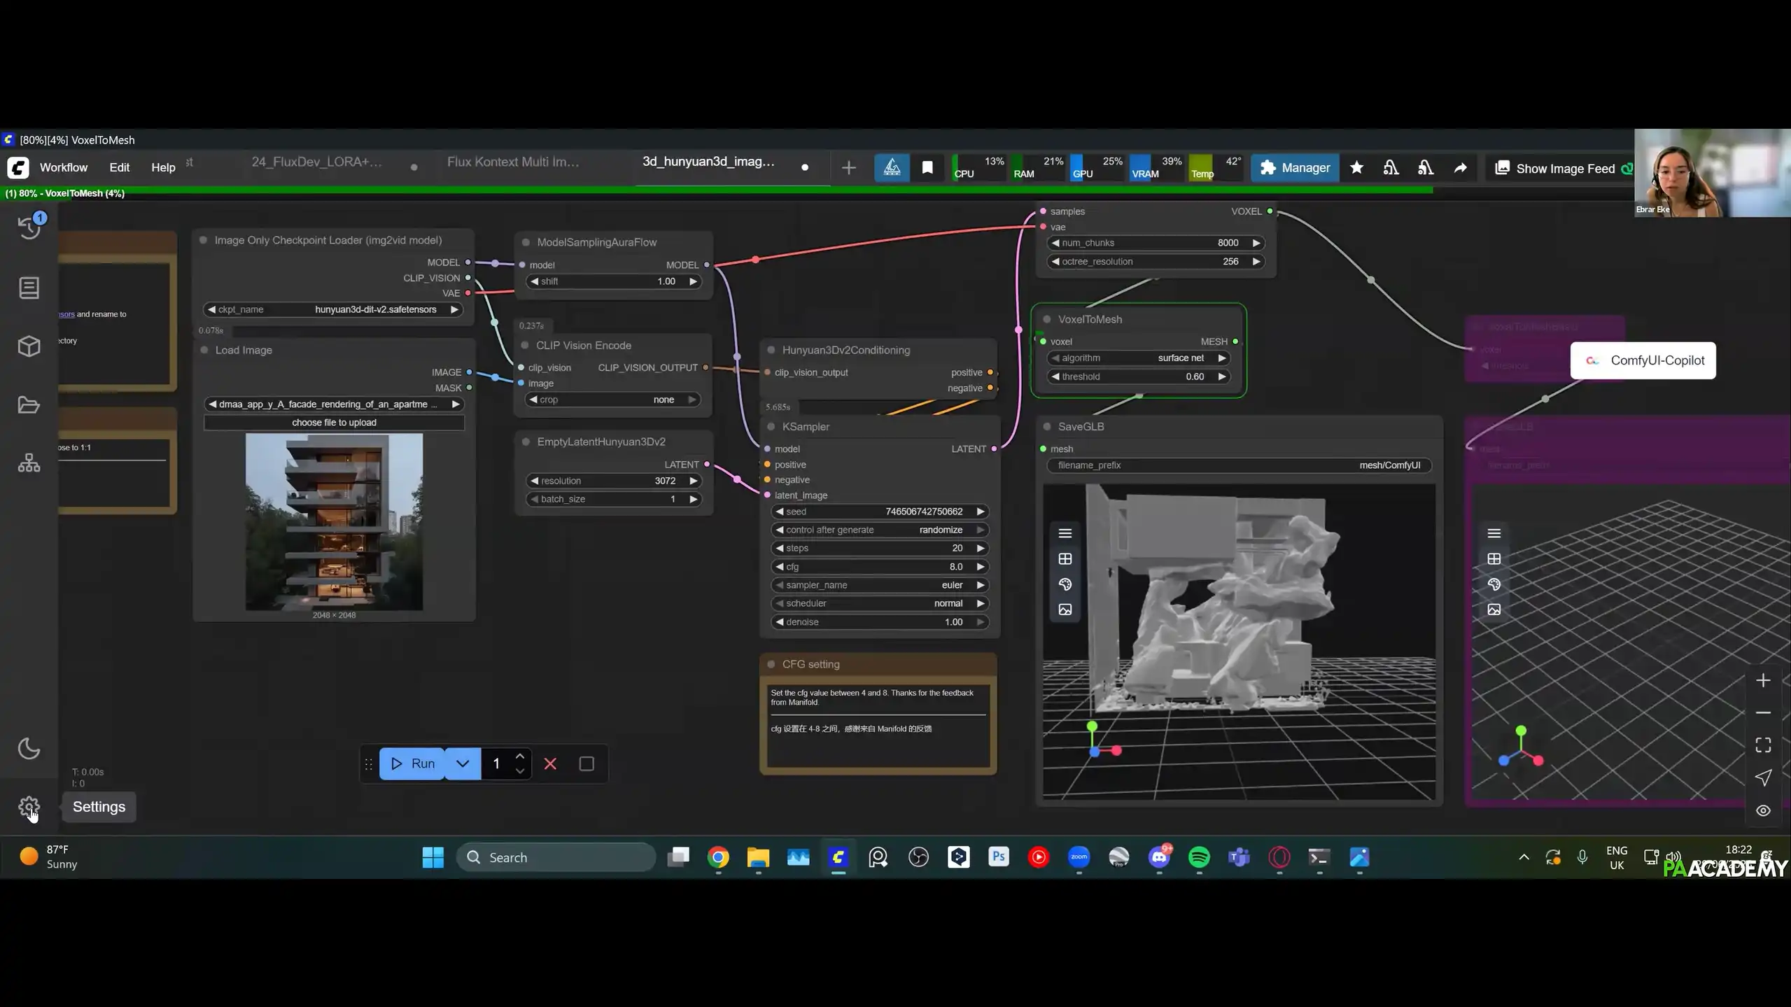Click the clear queue square icon

click(x=587, y=763)
